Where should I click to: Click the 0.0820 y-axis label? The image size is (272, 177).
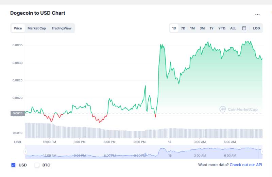coord(18,98)
